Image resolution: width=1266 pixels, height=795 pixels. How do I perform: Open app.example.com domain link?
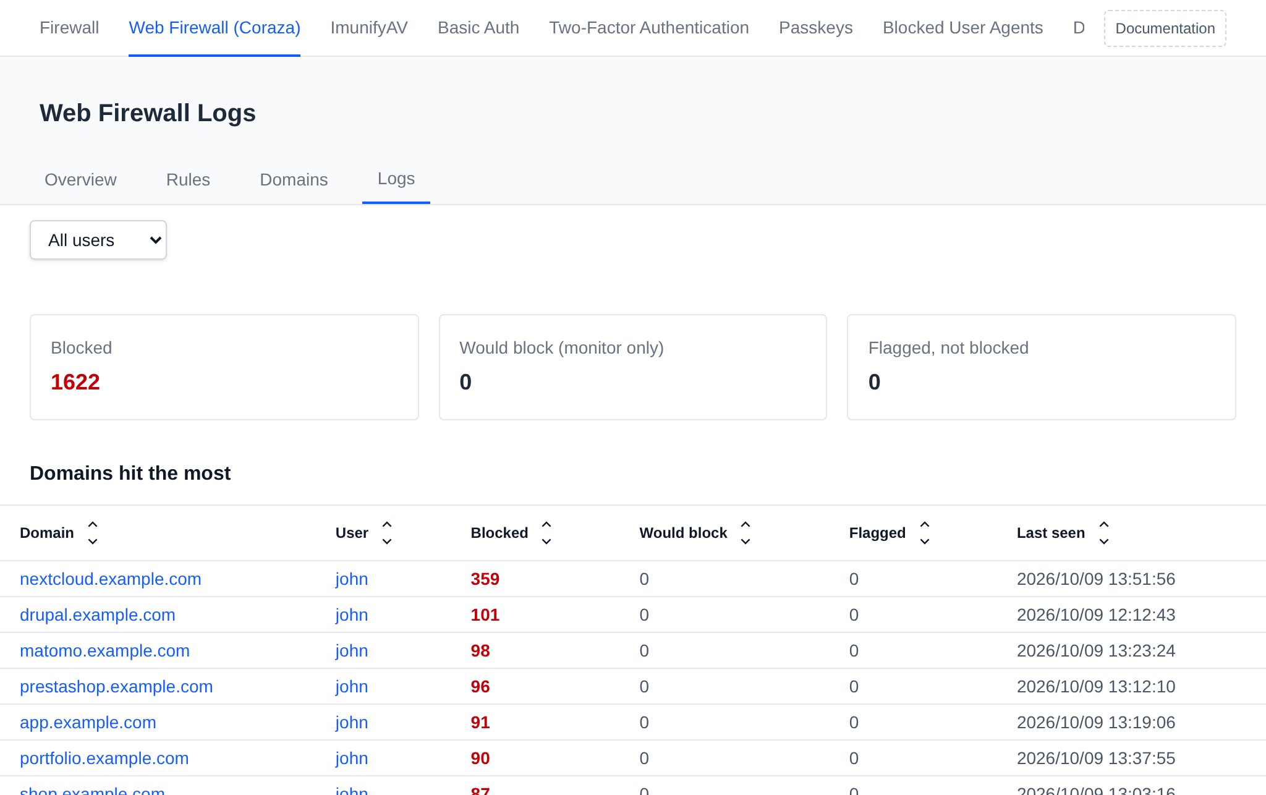point(88,723)
